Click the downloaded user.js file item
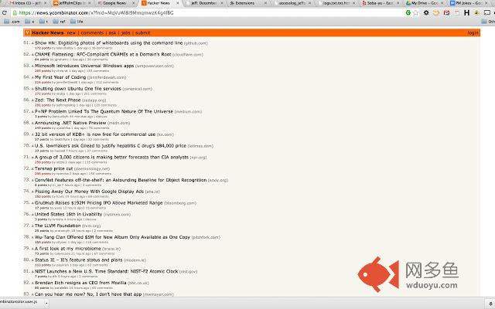 pyautogui.click(x=21, y=302)
